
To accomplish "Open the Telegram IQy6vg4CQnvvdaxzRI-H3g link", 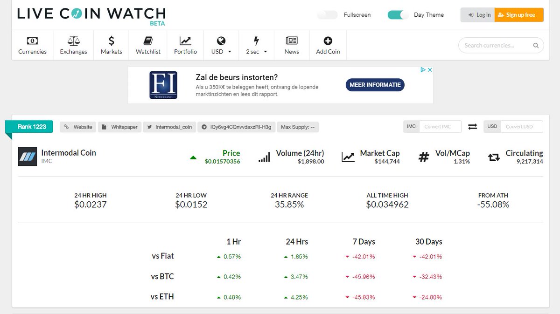I will click(236, 127).
